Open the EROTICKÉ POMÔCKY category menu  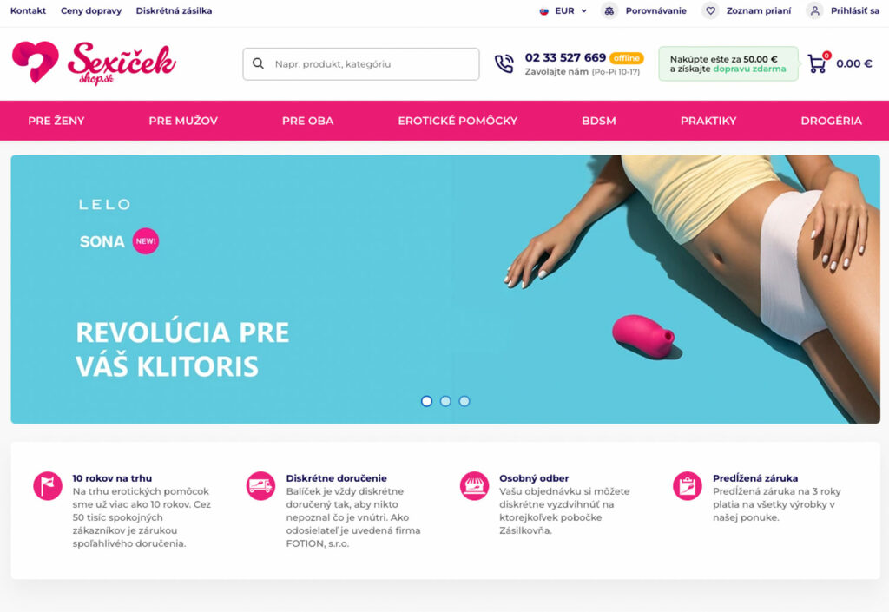point(458,121)
